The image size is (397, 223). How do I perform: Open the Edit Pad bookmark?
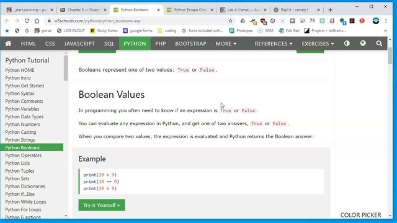[x=289, y=30]
